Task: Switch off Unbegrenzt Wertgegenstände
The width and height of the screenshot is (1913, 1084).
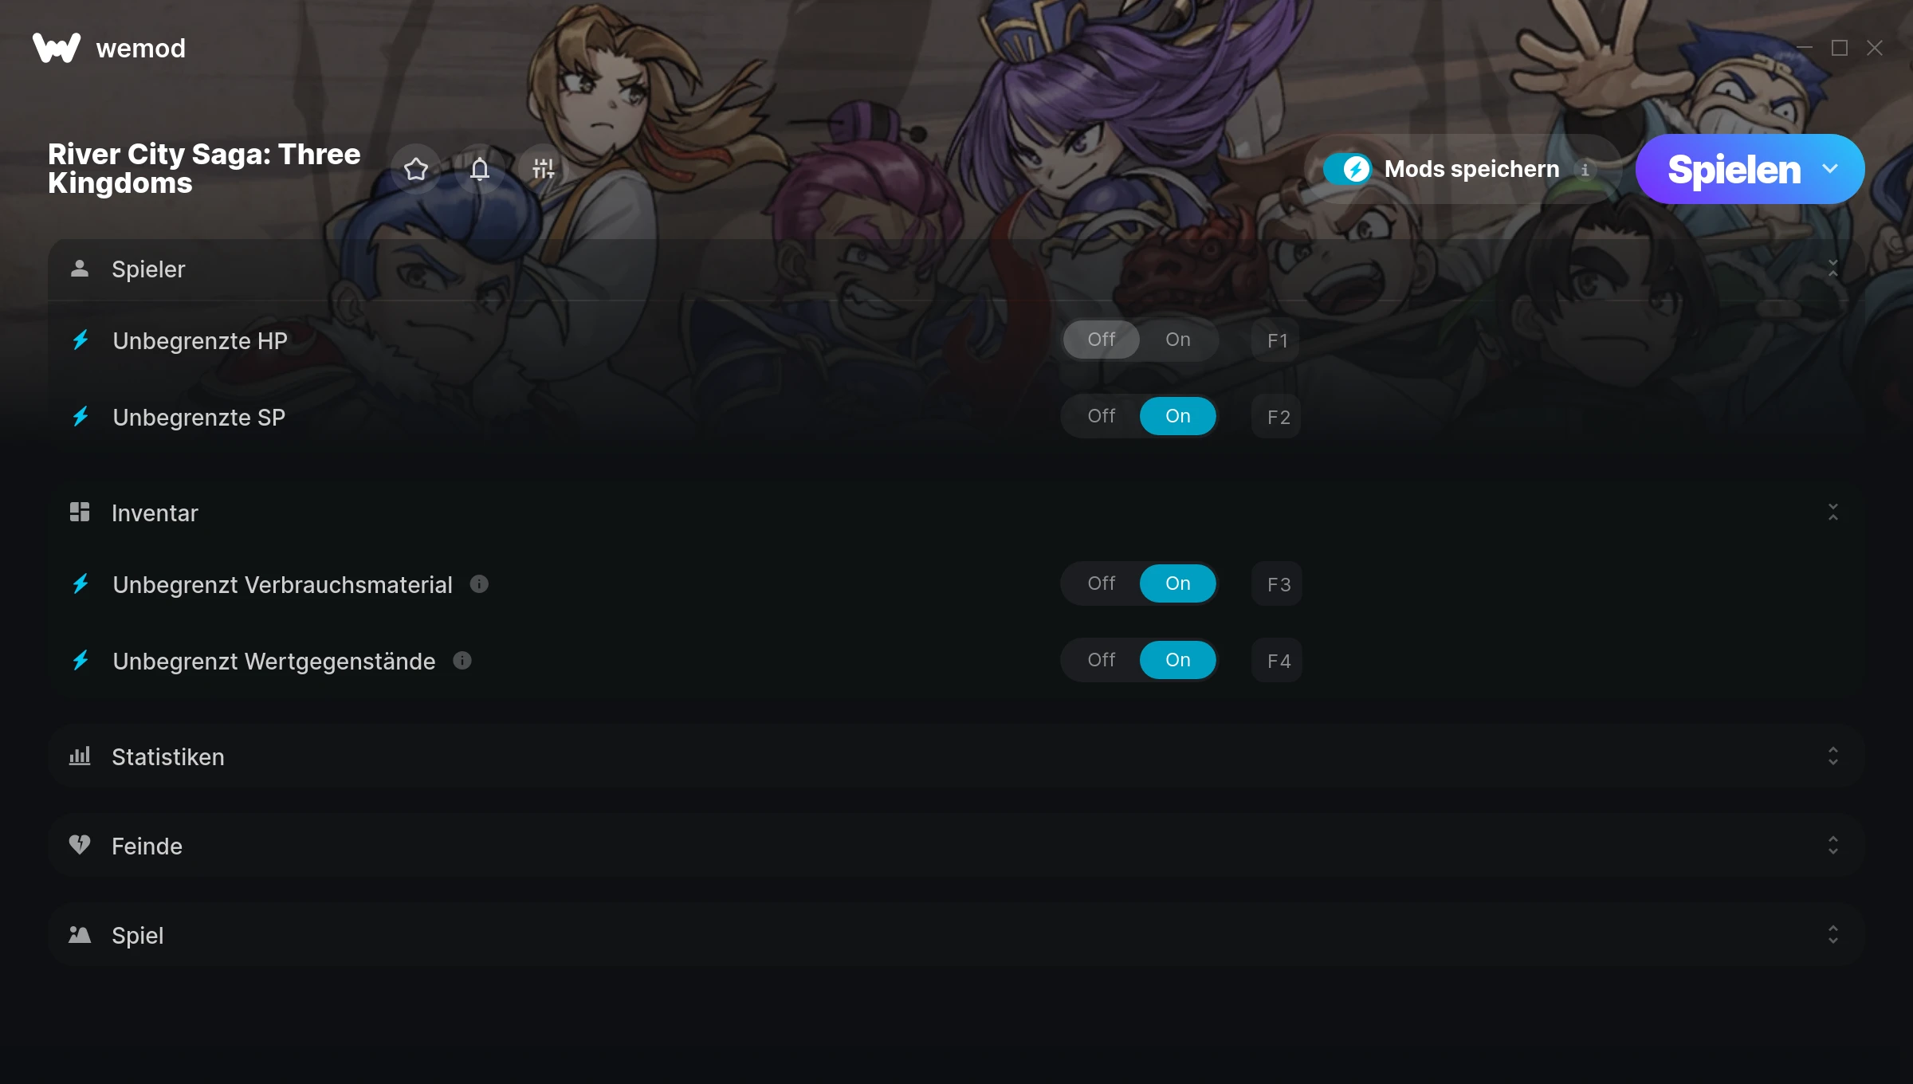Action: pyautogui.click(x=1102, y=660)
